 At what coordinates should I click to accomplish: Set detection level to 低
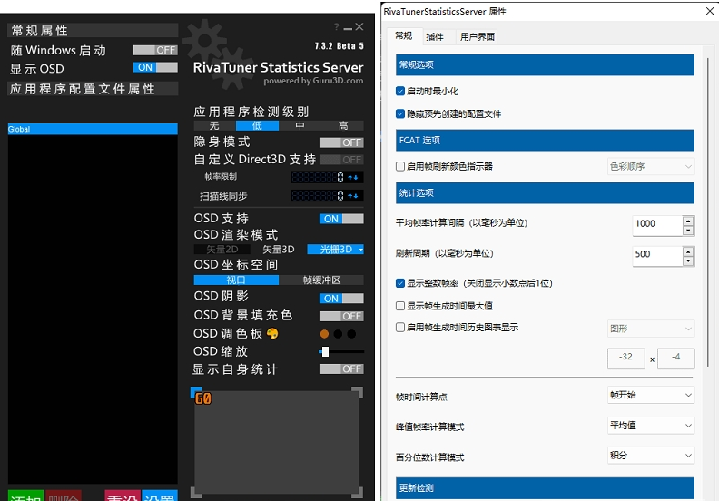tap(257, 125)
